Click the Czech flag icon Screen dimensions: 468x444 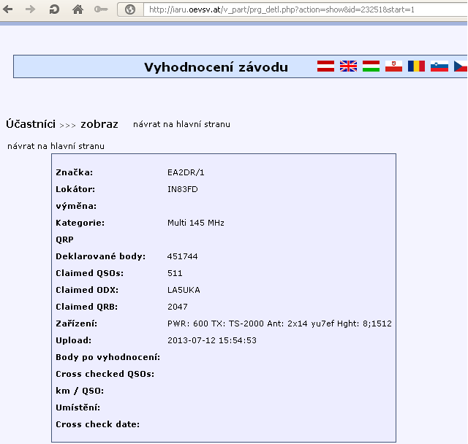pos(460,66)
